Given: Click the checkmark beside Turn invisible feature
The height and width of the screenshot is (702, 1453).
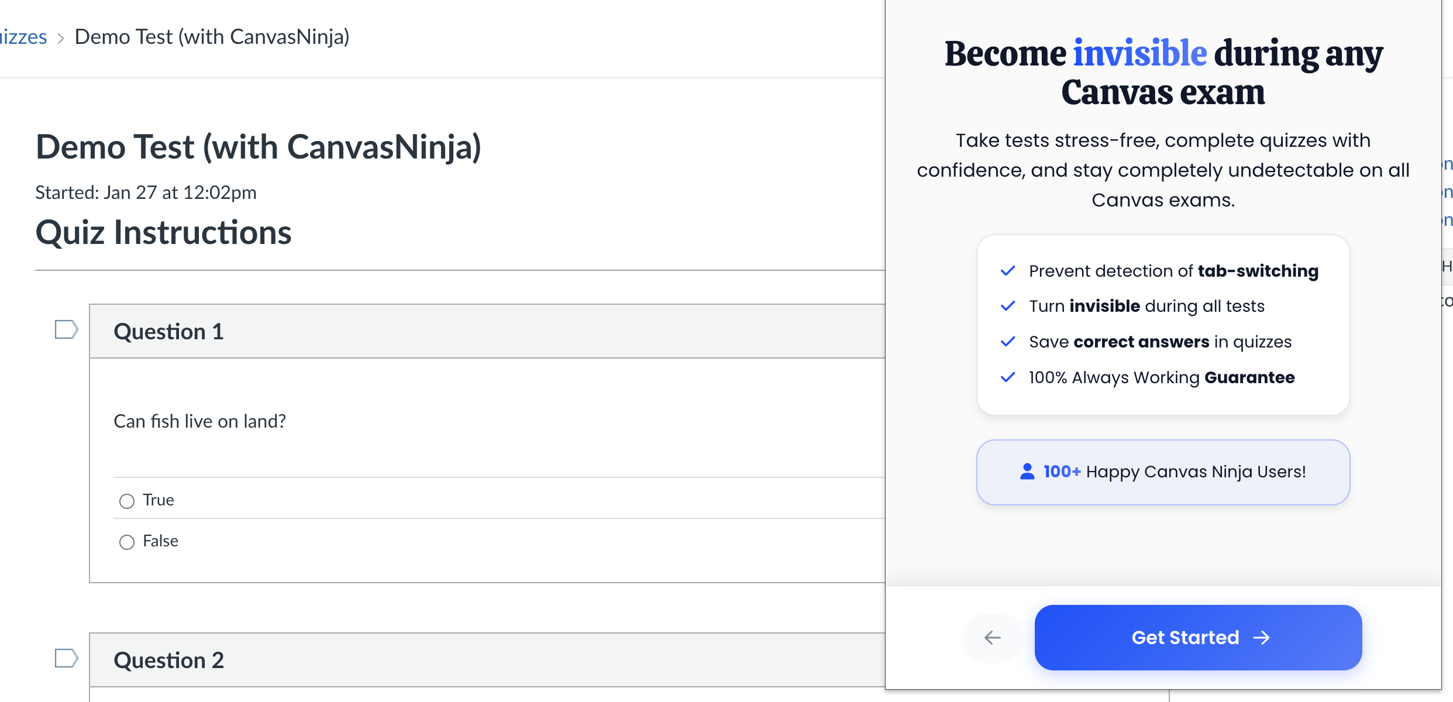Looking at the screenshot, I should [x=1008, y=306].
